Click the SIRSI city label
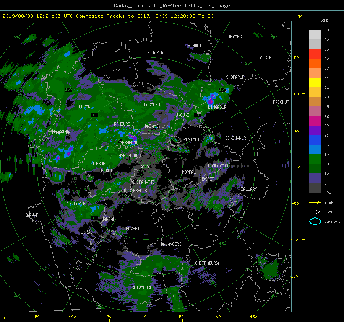The width and height of the screenshot is (344, 322). (x=86, y=232)
